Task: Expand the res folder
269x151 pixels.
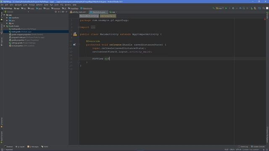Action: coord(7,23)
